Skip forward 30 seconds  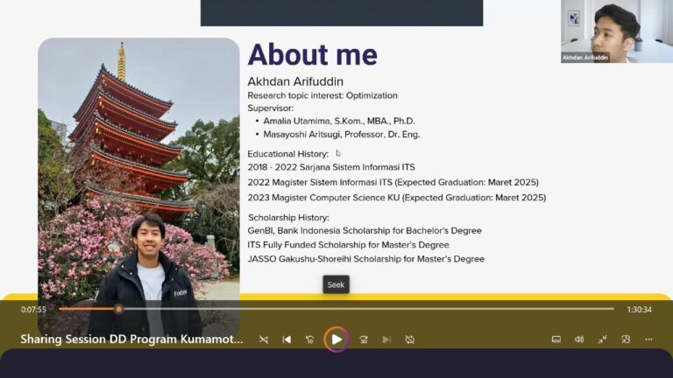(x=364, y=339)
